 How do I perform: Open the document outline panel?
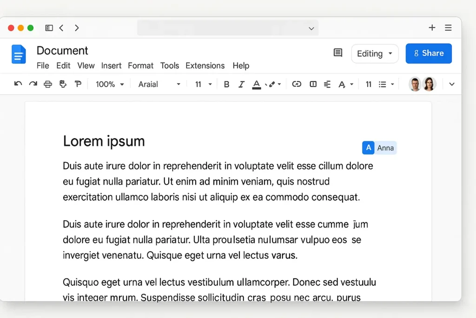pos(337,53)
